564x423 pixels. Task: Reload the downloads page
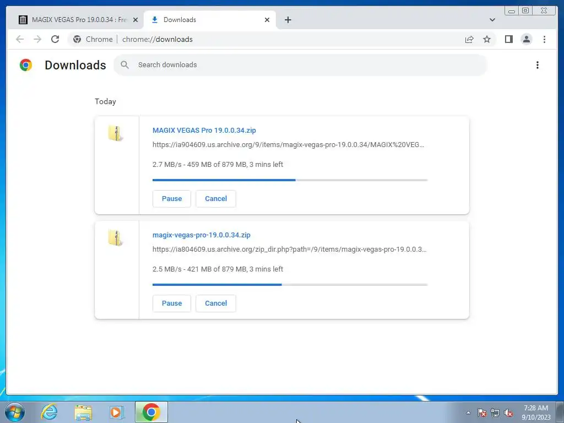[x=55, y=39]
